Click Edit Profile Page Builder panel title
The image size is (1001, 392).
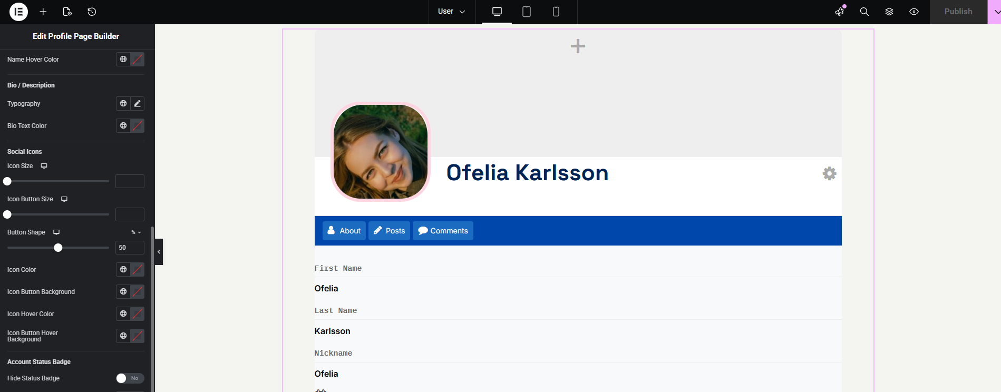pyautogui.click(x=76, y=36)
